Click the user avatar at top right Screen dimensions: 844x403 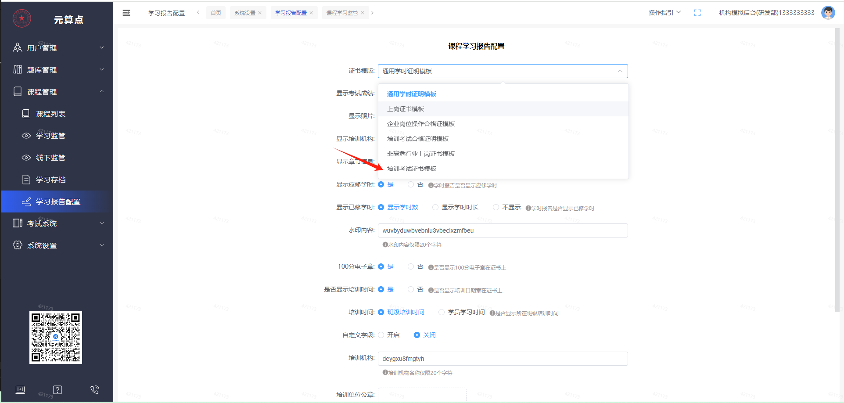click(828, 13)
